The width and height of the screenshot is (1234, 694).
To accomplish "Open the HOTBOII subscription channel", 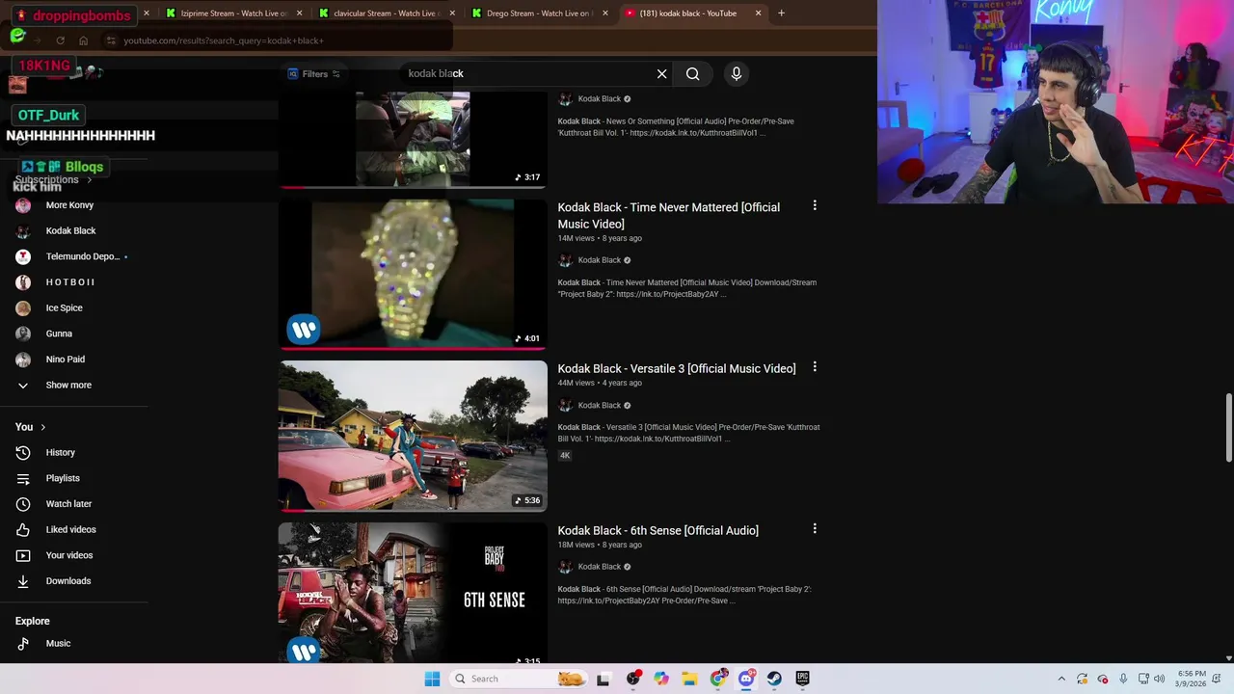I will coord(70,281).
